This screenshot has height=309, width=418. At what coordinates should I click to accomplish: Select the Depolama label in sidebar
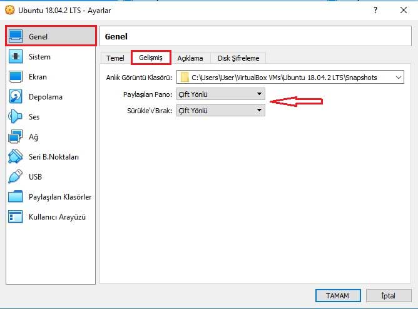[46, 97]
